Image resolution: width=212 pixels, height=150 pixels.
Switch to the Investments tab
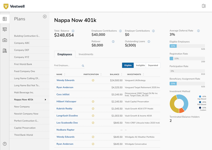(86, 54)
